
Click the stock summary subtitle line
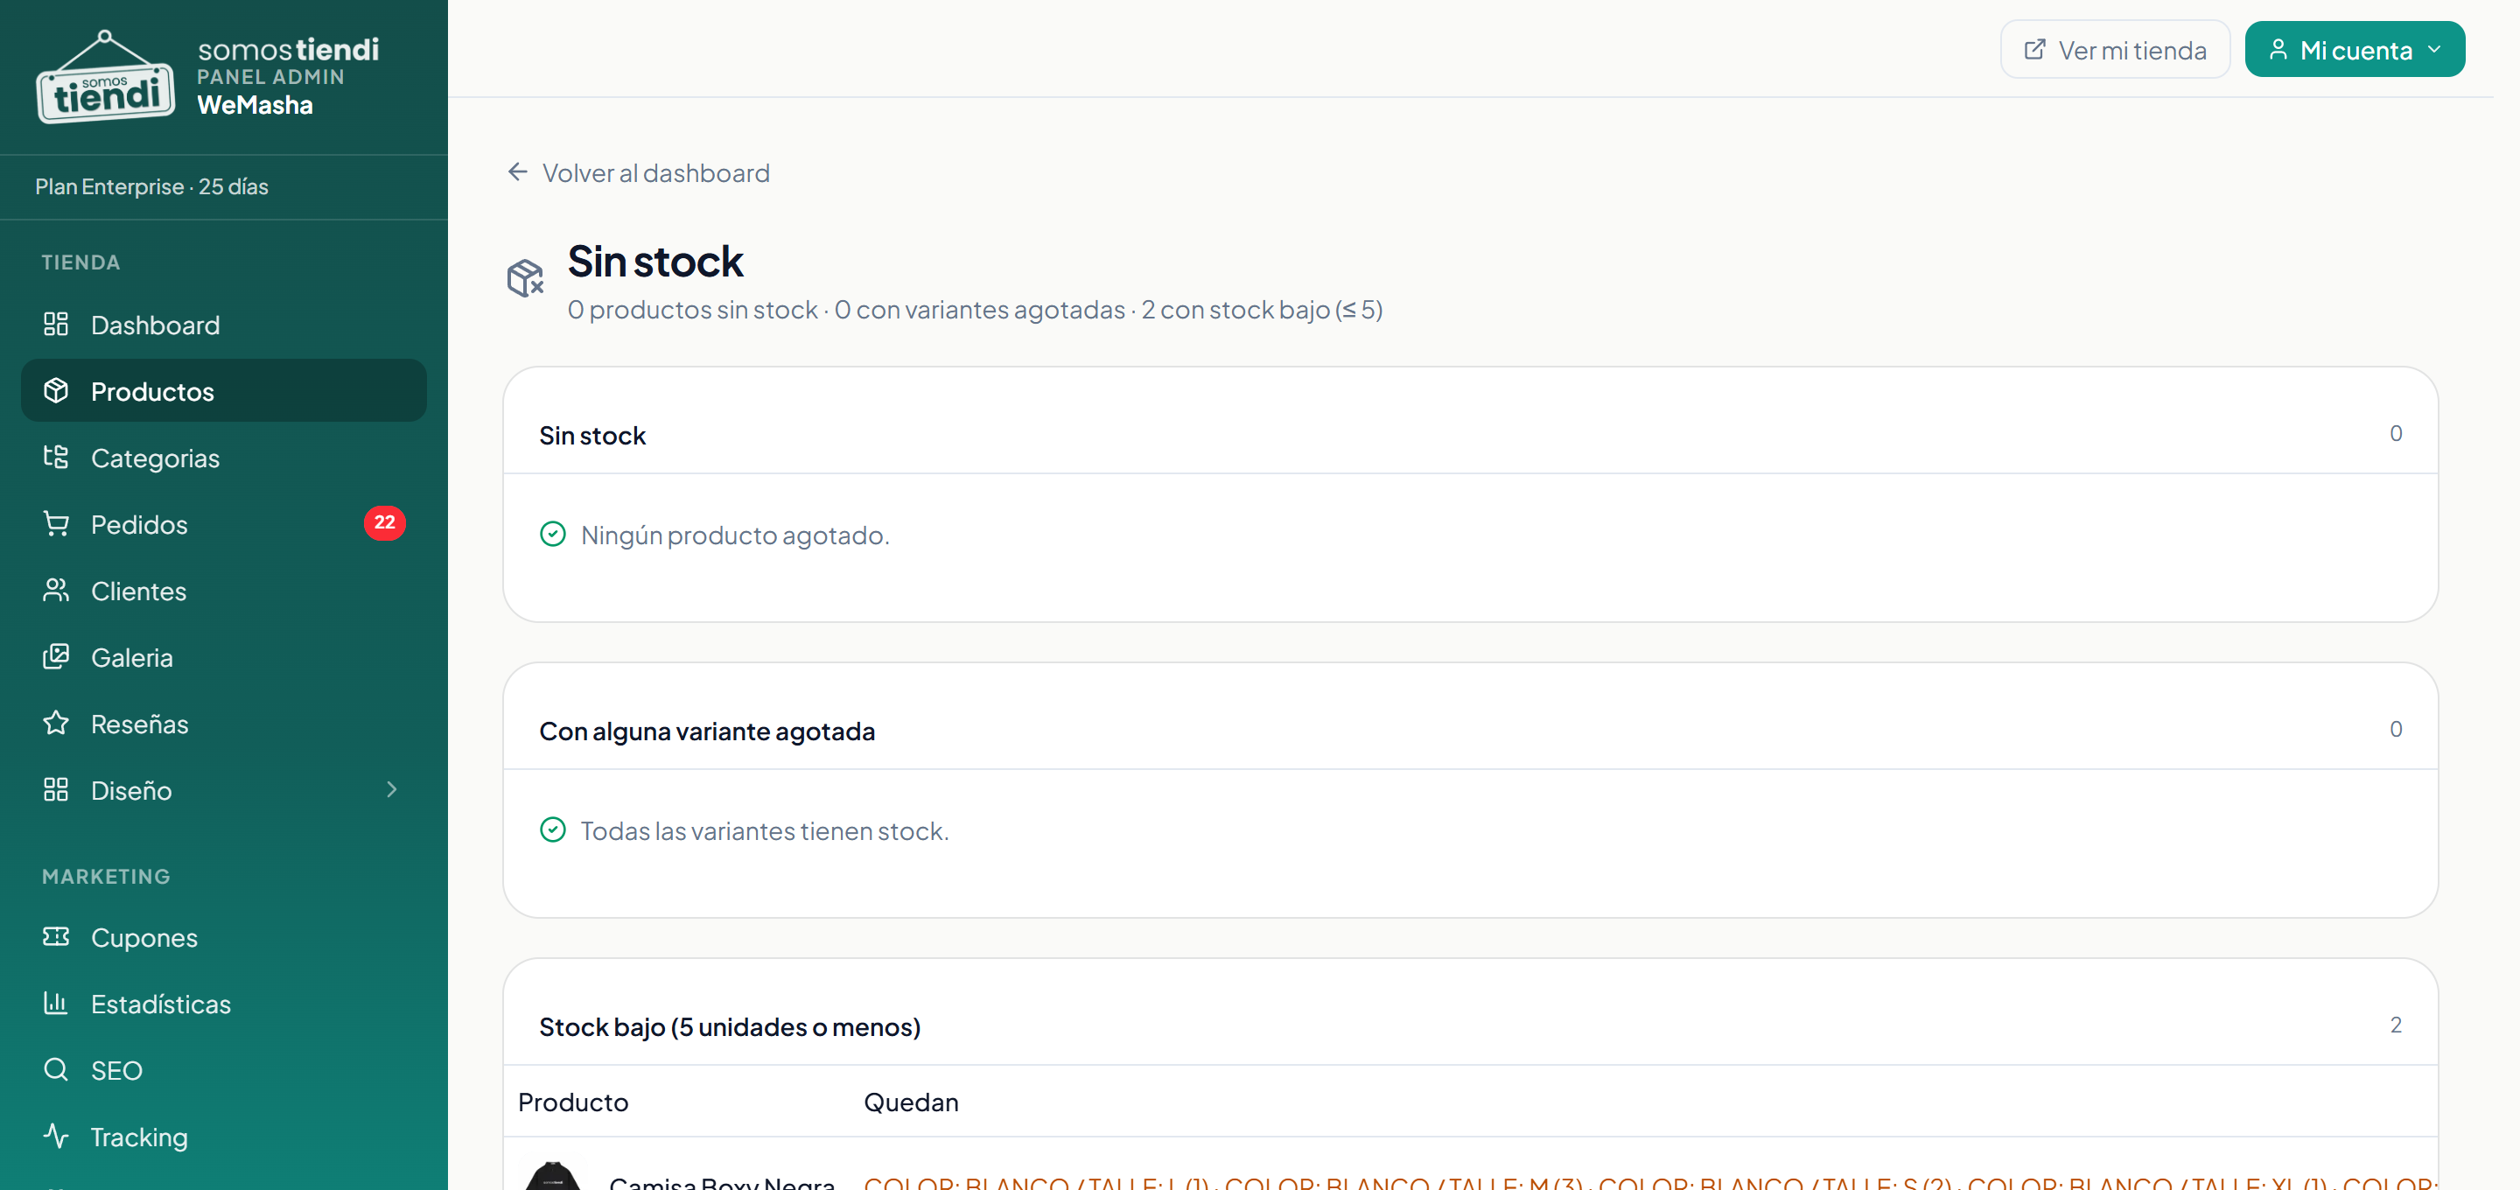click(x=976, y=309)
